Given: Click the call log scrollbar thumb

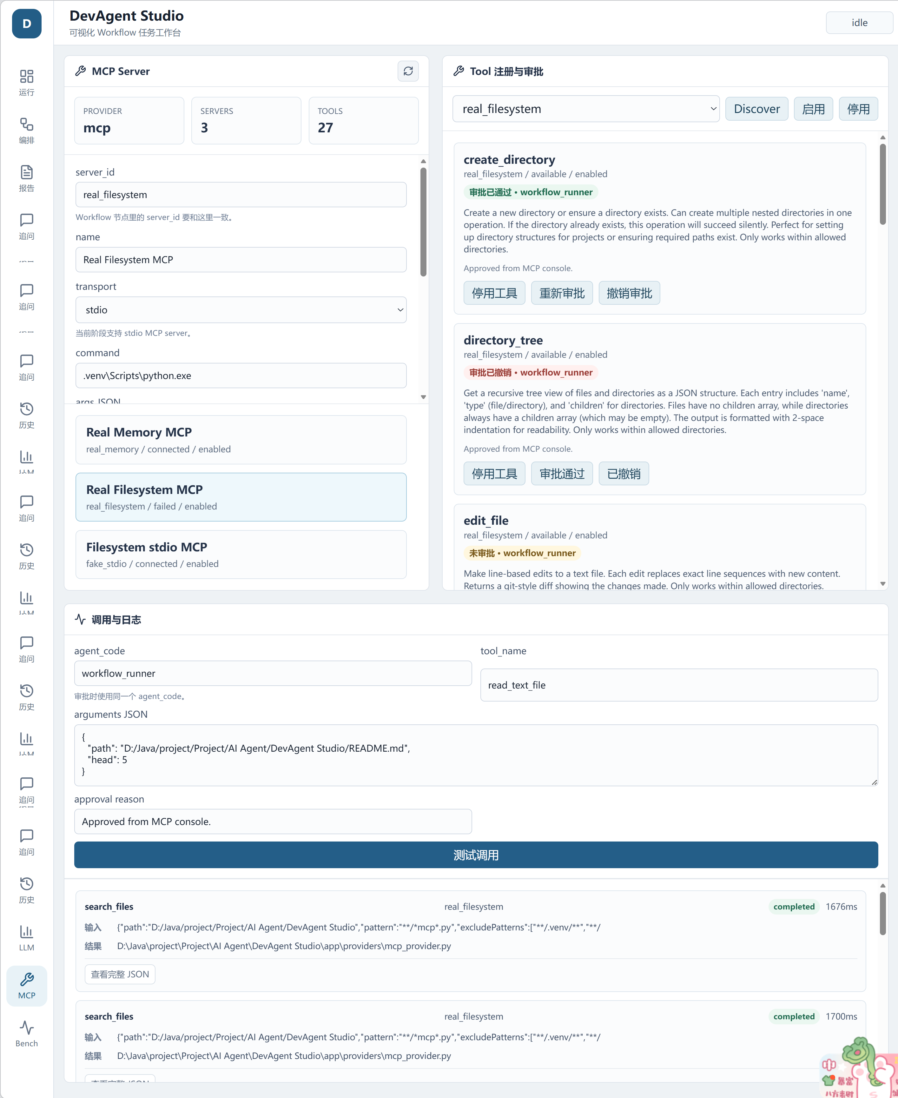Looking at the screenshot, I should tap(882, 913).
